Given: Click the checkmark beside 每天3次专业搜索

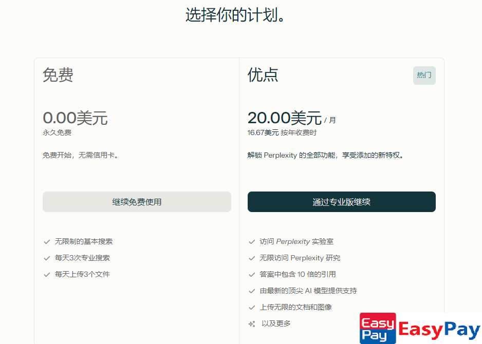Looking at the screenshot, I should pos(47,258).
